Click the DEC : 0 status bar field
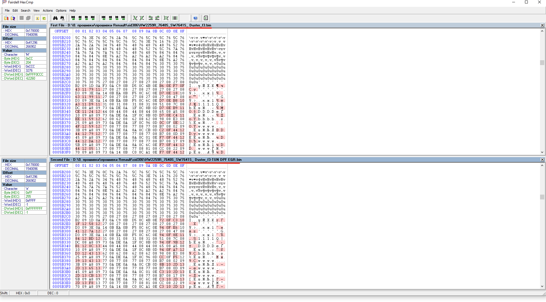Viewport: 546px width, 302px height. (53, 293)
